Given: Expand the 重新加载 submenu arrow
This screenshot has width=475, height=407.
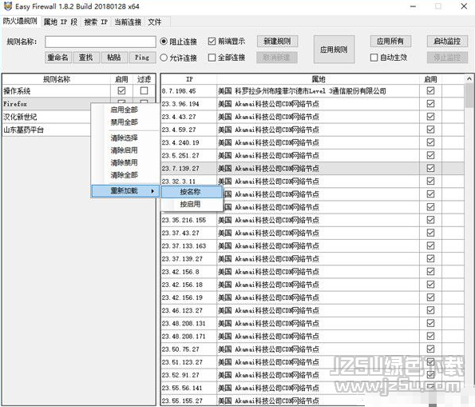Looking at the screenshot, I should point(153,191).
